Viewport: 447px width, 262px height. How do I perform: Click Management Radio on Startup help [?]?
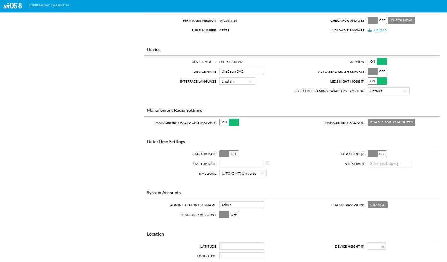214,123
